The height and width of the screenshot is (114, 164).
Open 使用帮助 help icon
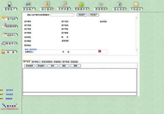(100, 6)
